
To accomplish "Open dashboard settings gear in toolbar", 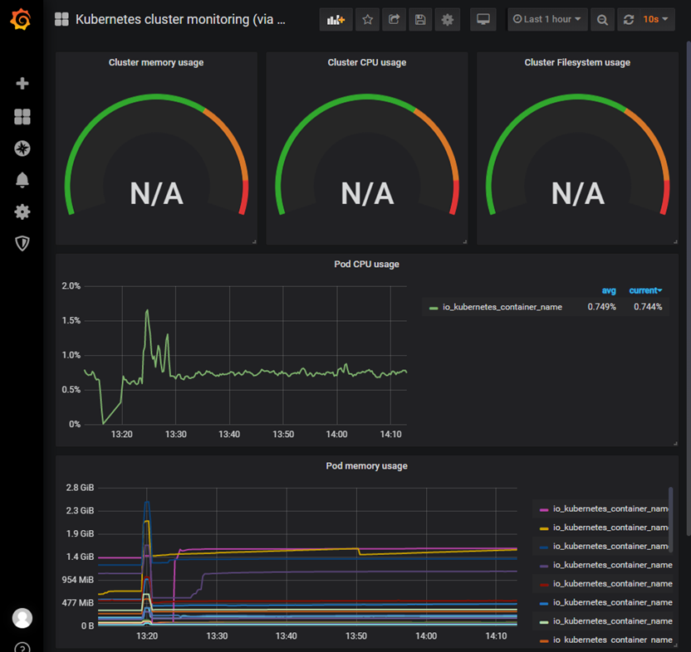I will click(x=448, y=19).
